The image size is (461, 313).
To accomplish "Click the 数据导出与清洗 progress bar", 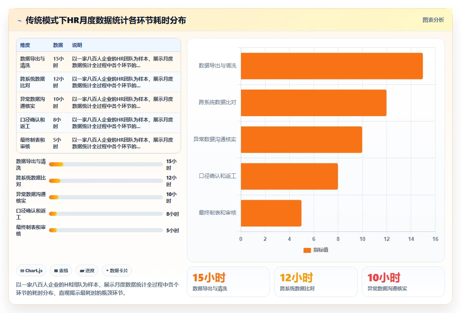I will [106, 164].
